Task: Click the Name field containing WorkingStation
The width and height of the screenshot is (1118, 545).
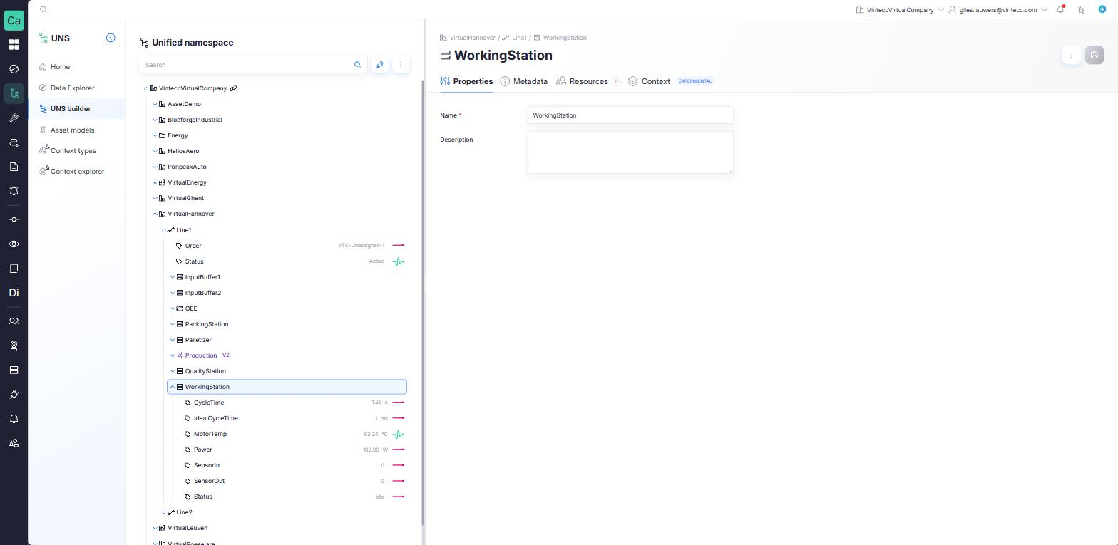Action: click(x=630, y=115)
